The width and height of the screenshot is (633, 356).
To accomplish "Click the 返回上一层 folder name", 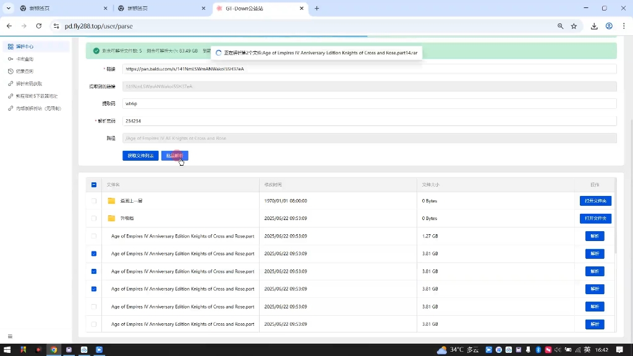I will coord(131,201).
